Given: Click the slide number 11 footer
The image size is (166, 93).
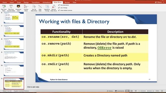Looking at the screenshot, I should (x=149, y=79).
